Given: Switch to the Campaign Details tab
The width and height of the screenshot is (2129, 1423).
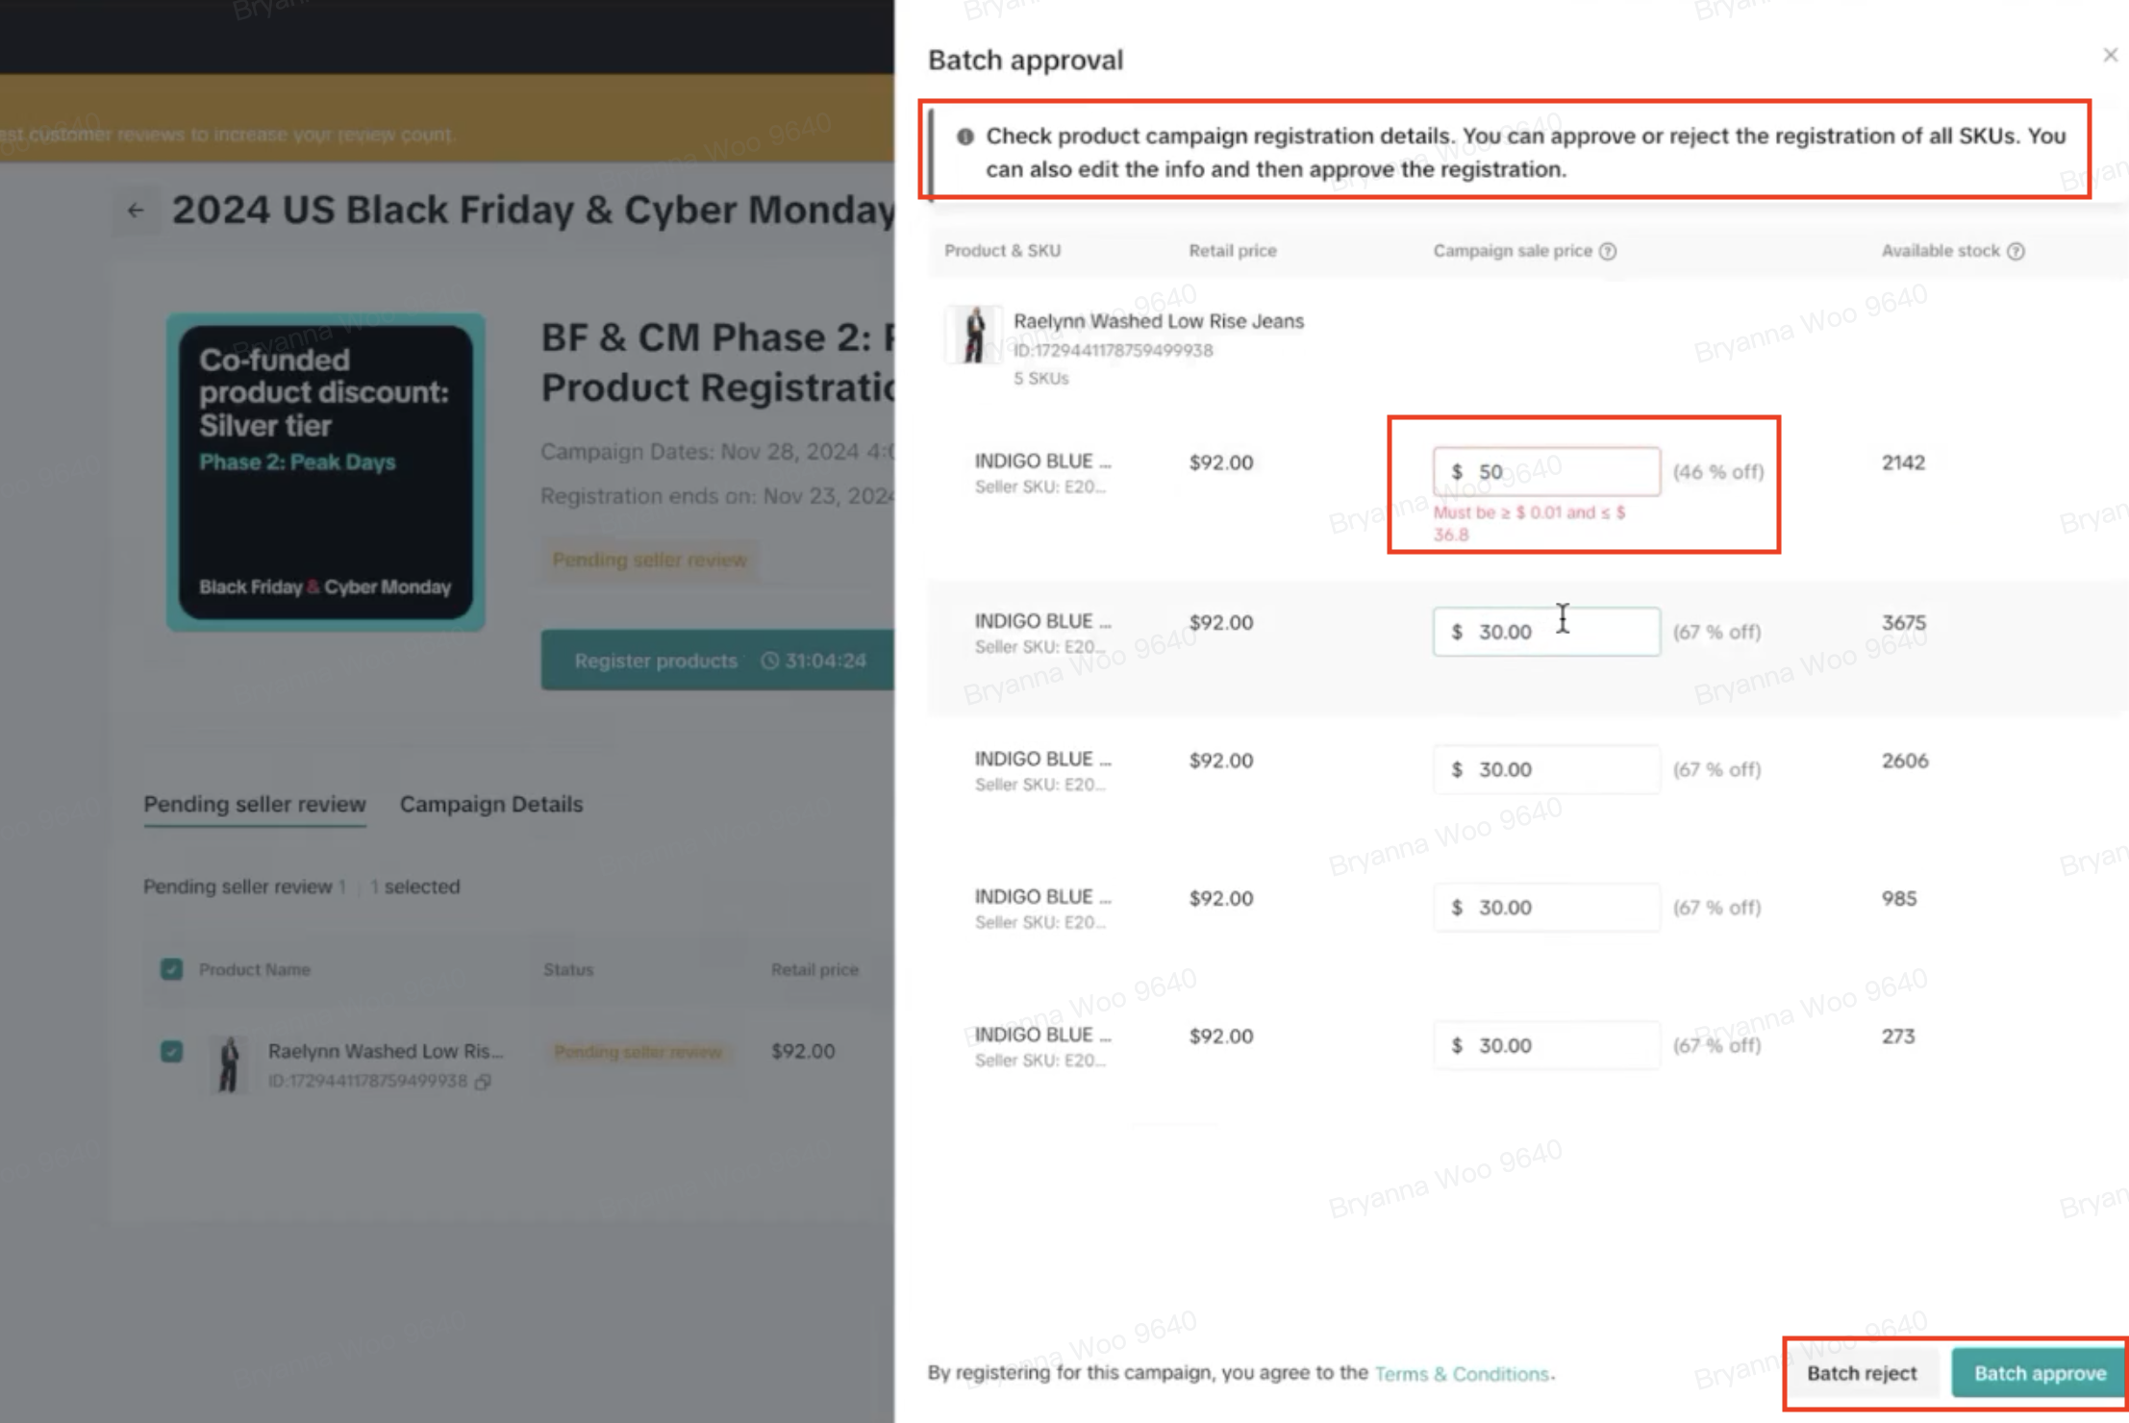Looking at the screenshot, I should [490, 804].
